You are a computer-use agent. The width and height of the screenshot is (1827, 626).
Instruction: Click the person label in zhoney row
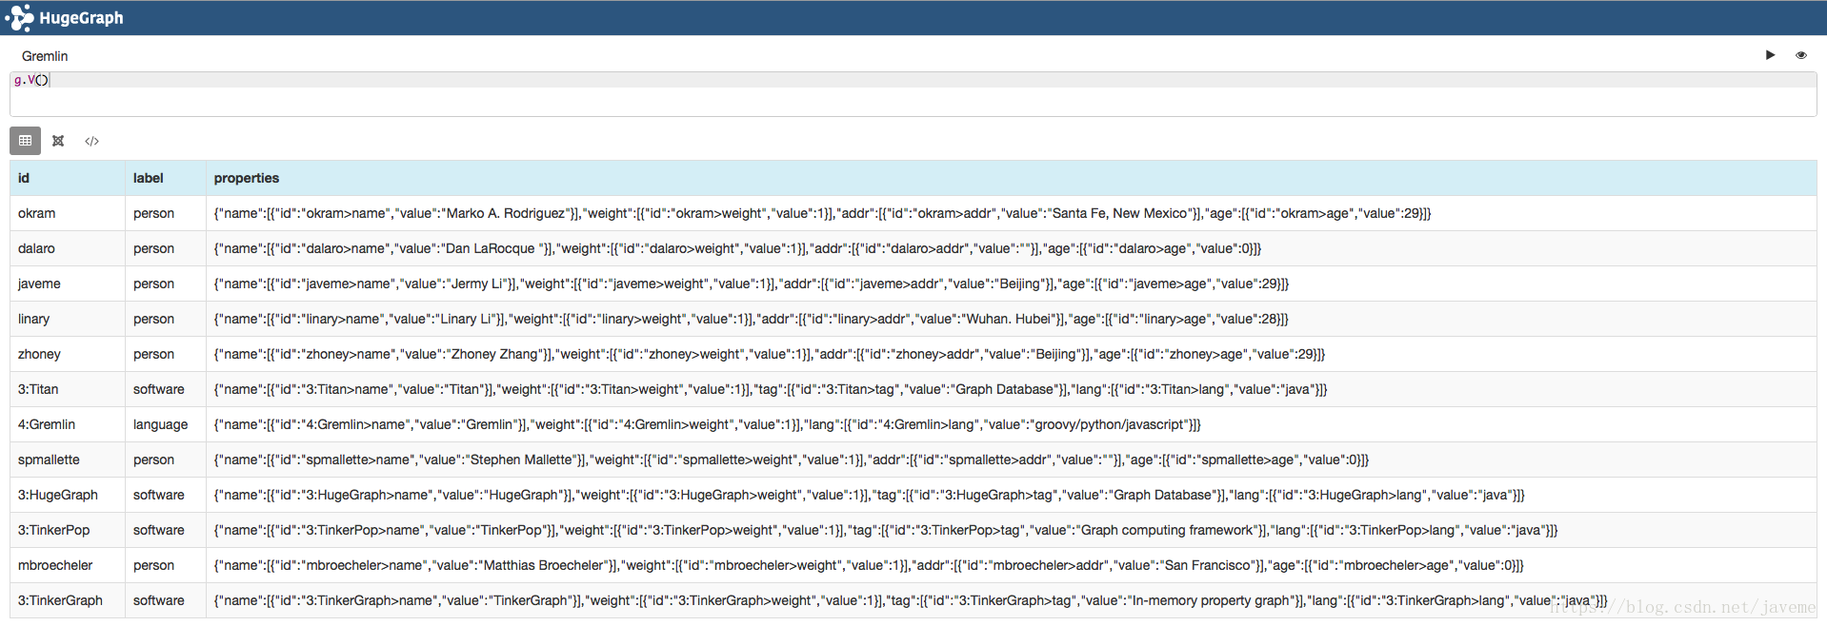[x=153, y=354]
